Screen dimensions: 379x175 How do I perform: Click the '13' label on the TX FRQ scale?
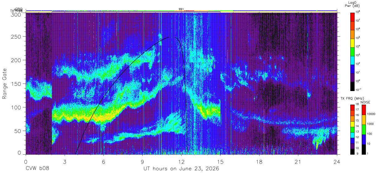357,131
